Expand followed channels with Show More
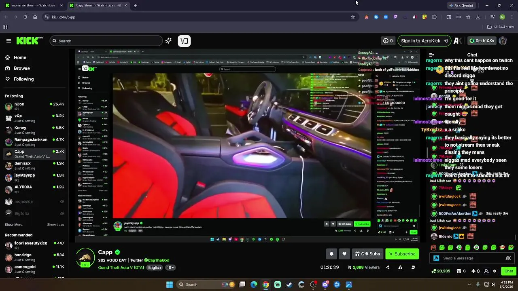 click(14, 225)
